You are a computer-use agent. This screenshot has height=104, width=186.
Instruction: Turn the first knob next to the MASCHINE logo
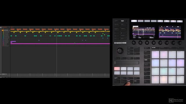(134, 42)
